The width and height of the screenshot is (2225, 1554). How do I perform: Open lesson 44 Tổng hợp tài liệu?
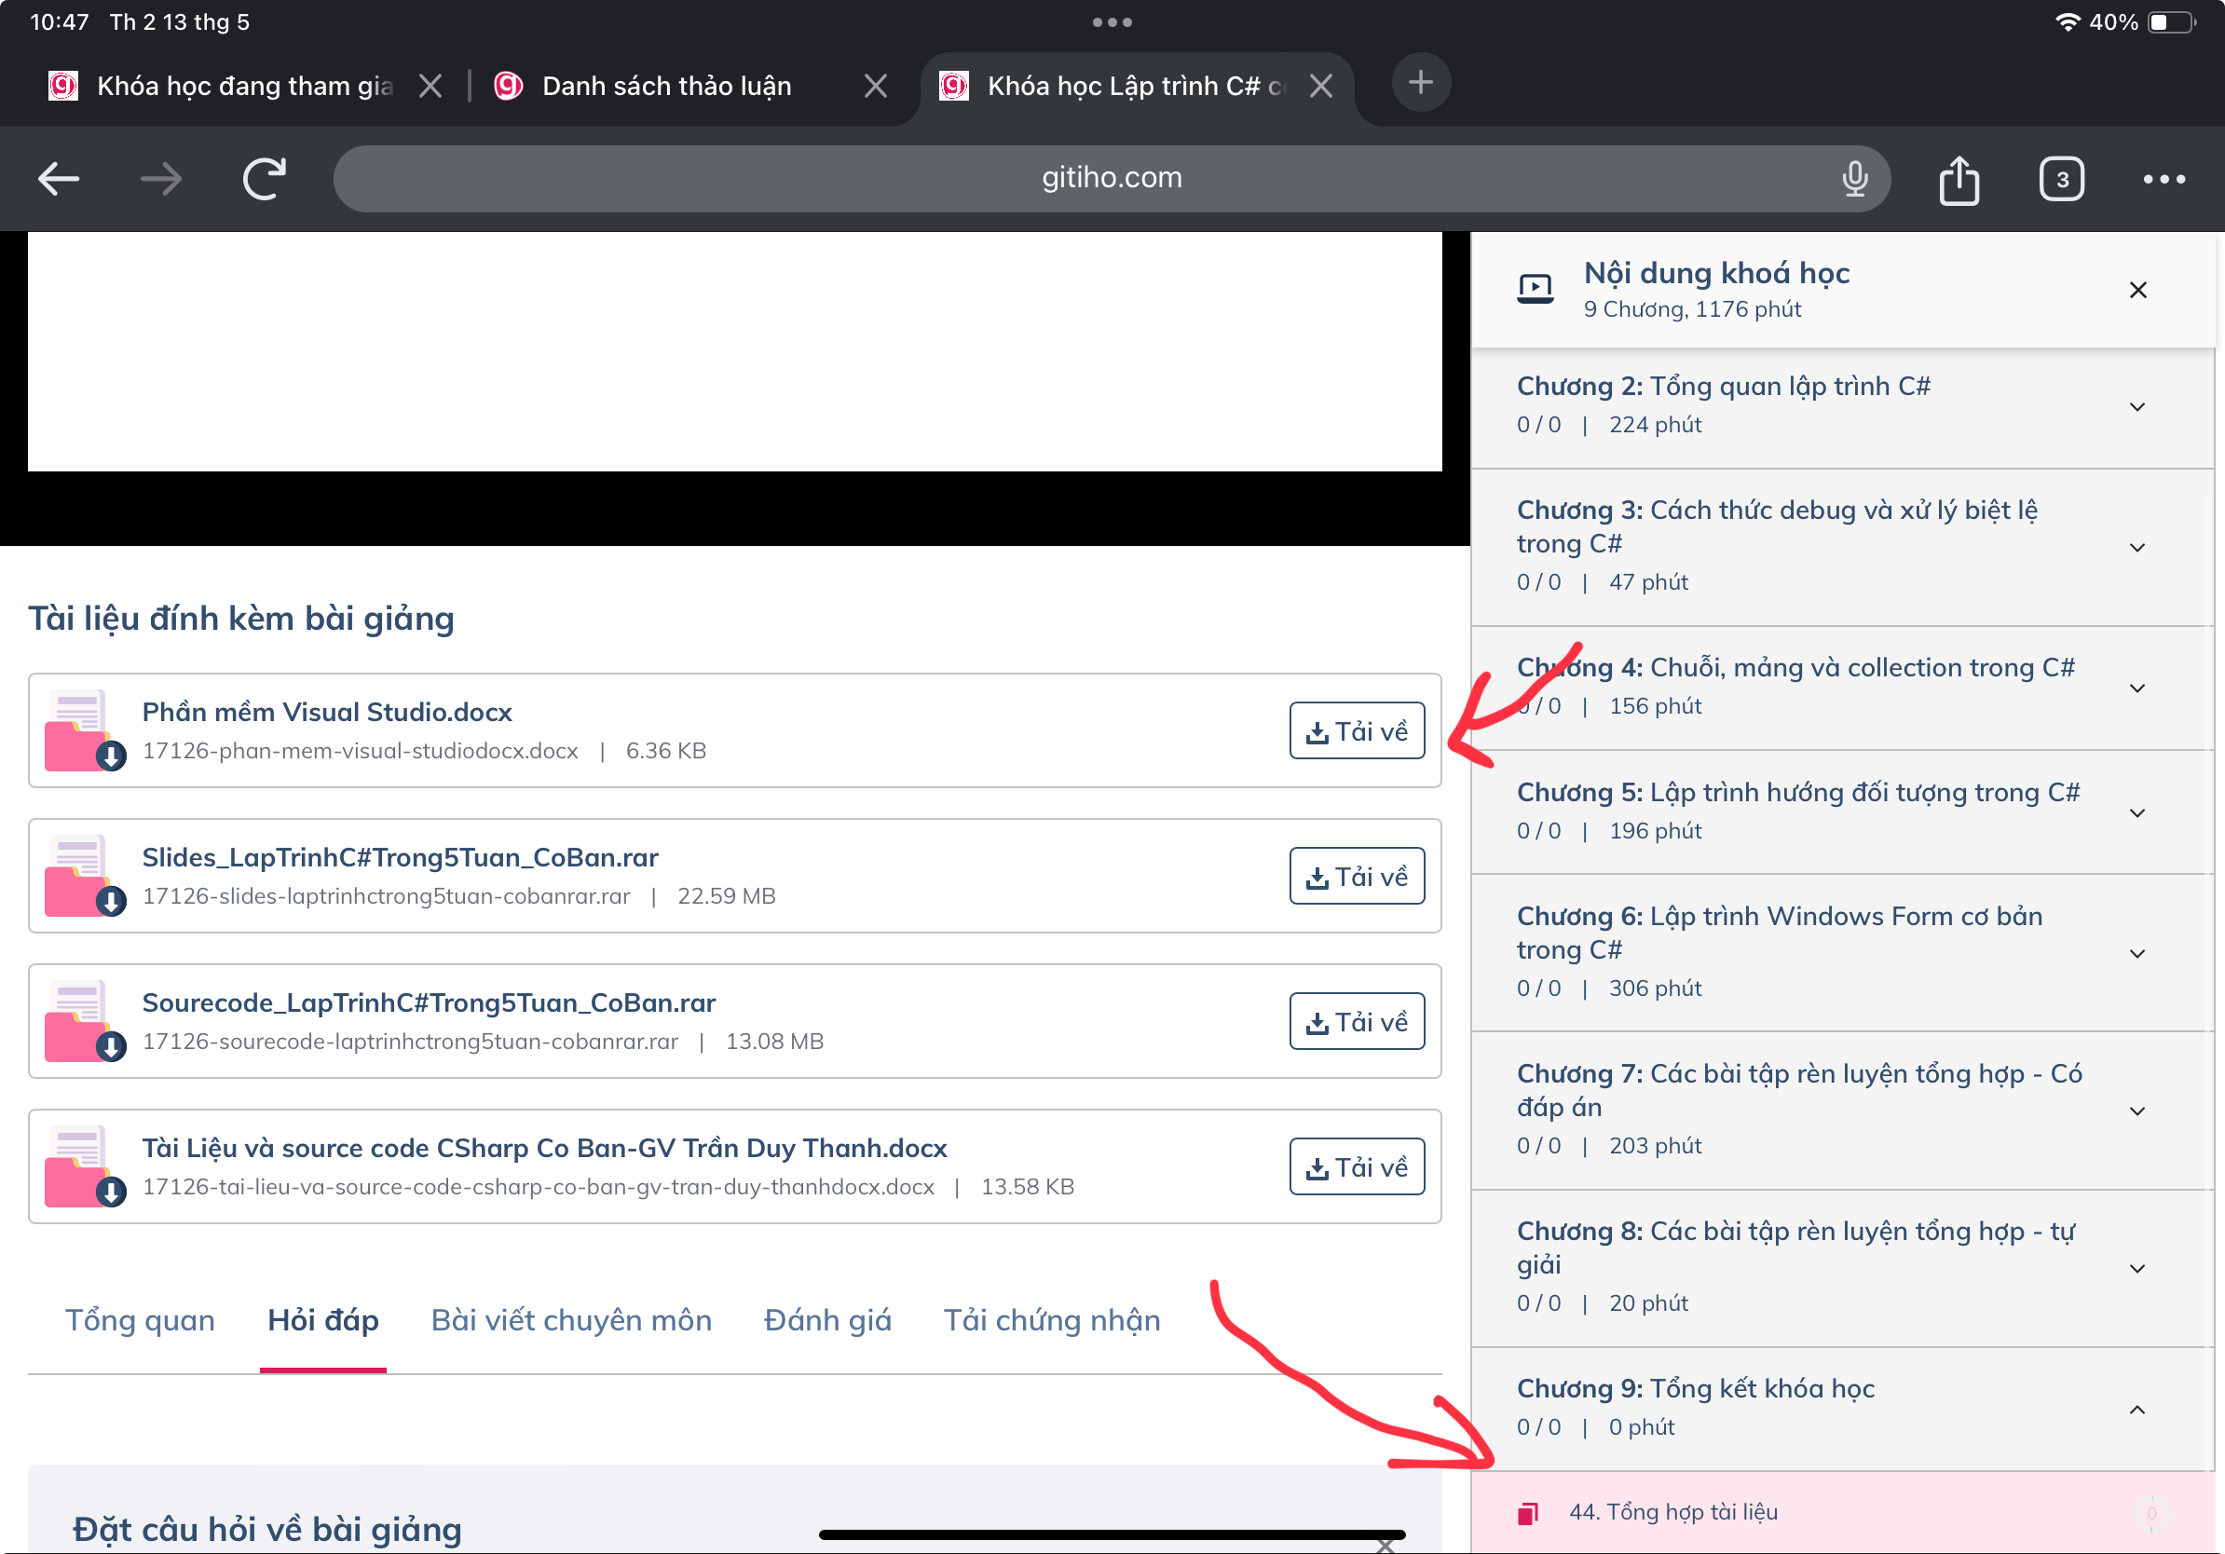point(1672,1512)
